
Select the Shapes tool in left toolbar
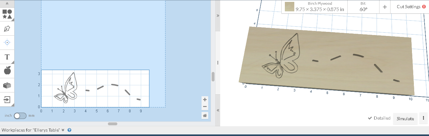[x=7, y=14]
